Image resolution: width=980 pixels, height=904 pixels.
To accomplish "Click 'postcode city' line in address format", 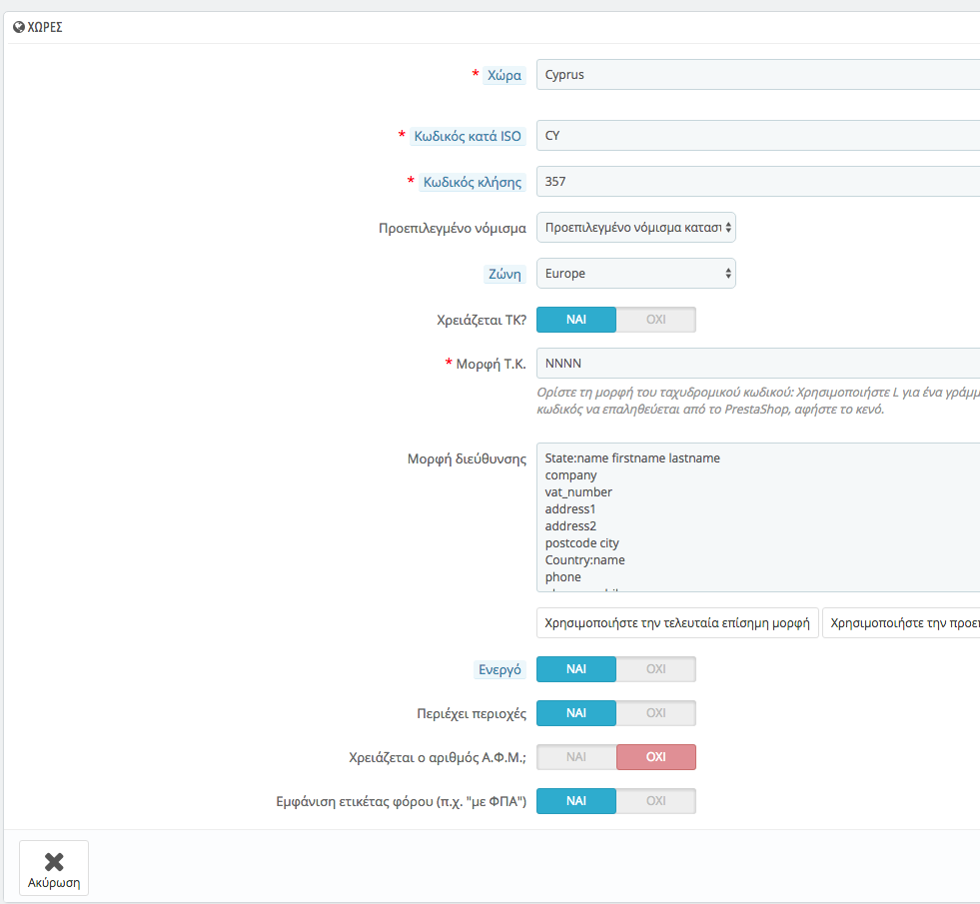I will (581, 543).
